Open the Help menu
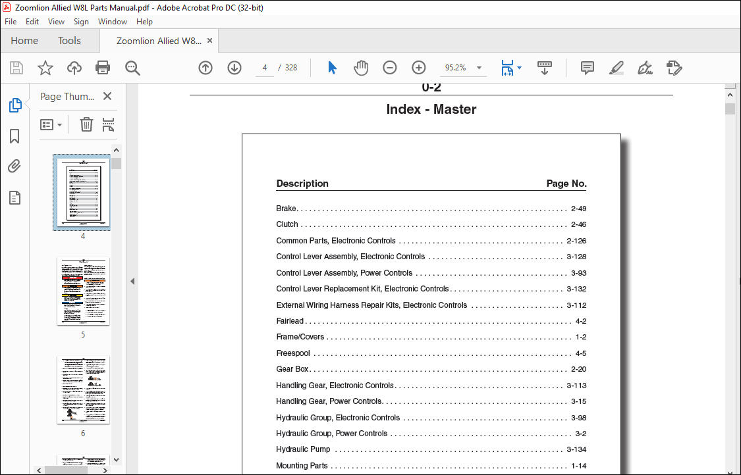This screenshot has height=475, width=741. (x=145, y=22)
